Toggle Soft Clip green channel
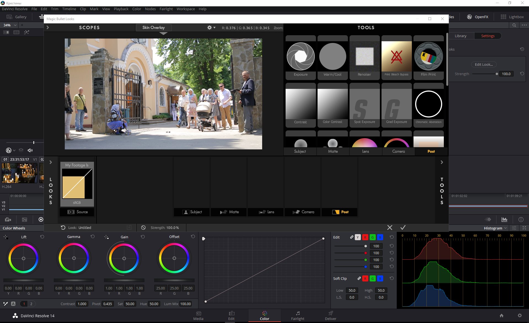 tap(372, 278)
